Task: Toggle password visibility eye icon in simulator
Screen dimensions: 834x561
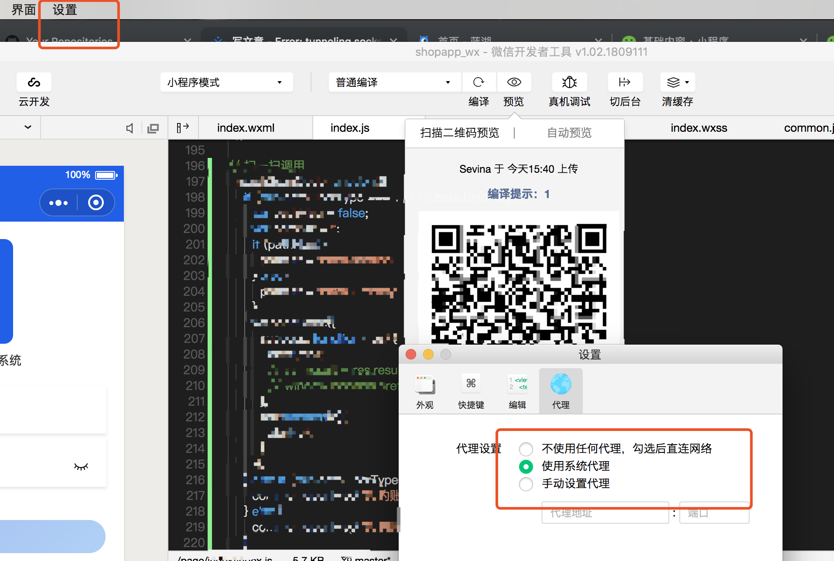Action: pyautogui.click(x=81, y=467)
